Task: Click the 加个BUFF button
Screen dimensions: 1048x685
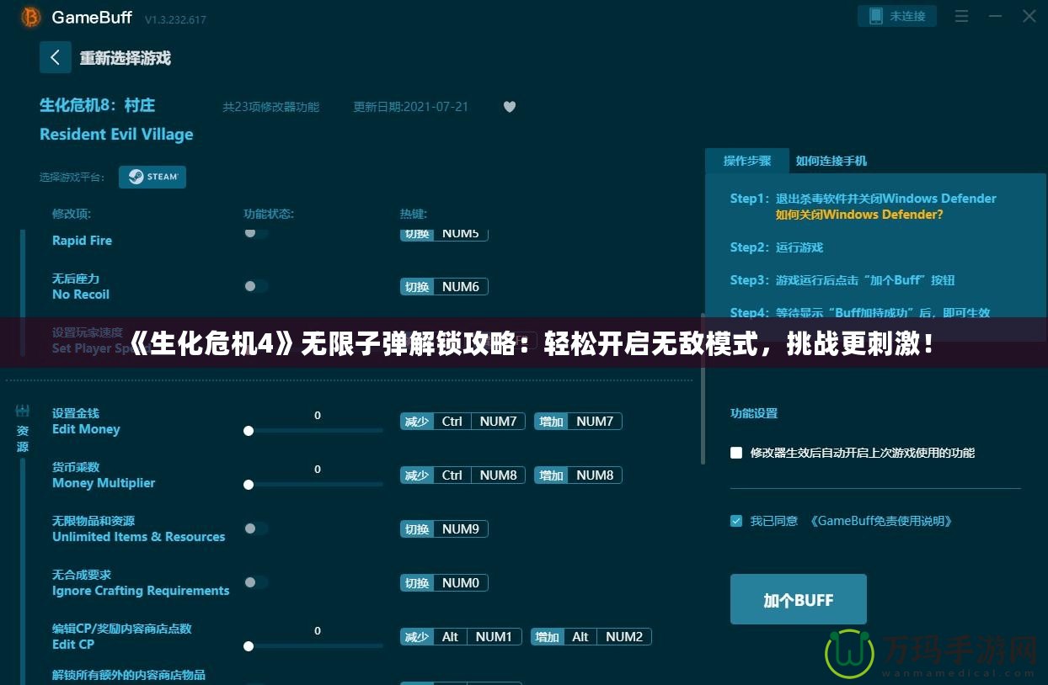Action: tap(799, 599)
